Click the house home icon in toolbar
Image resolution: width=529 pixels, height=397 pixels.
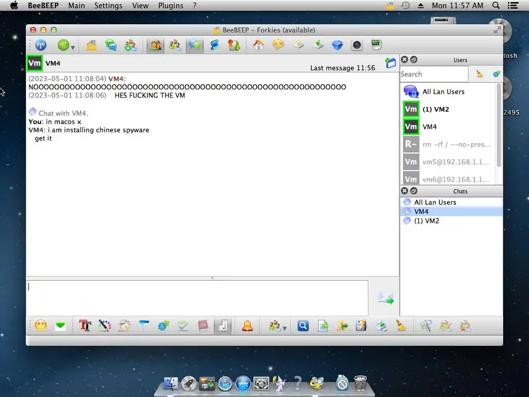(259, 45)
